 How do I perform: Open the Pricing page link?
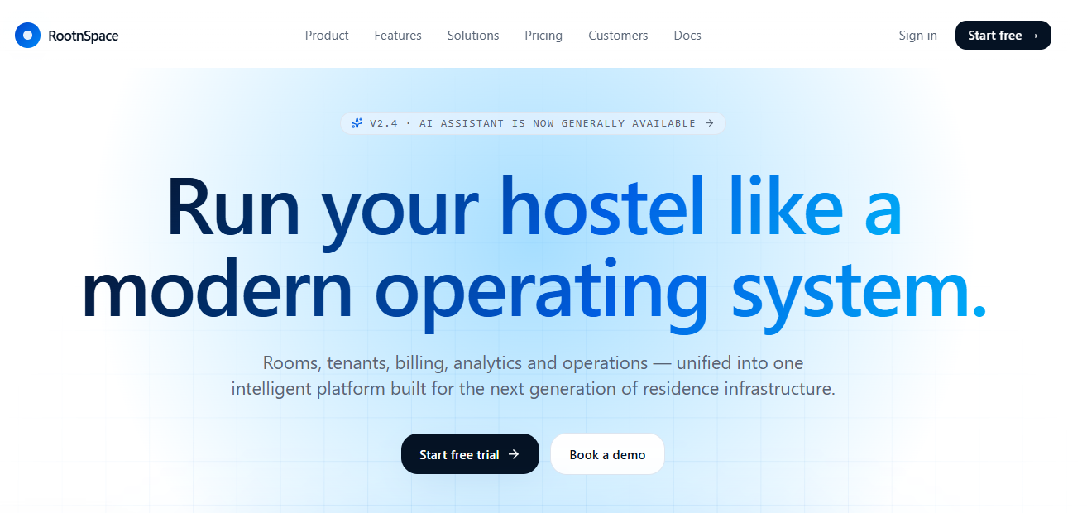[x=543, y=36]
